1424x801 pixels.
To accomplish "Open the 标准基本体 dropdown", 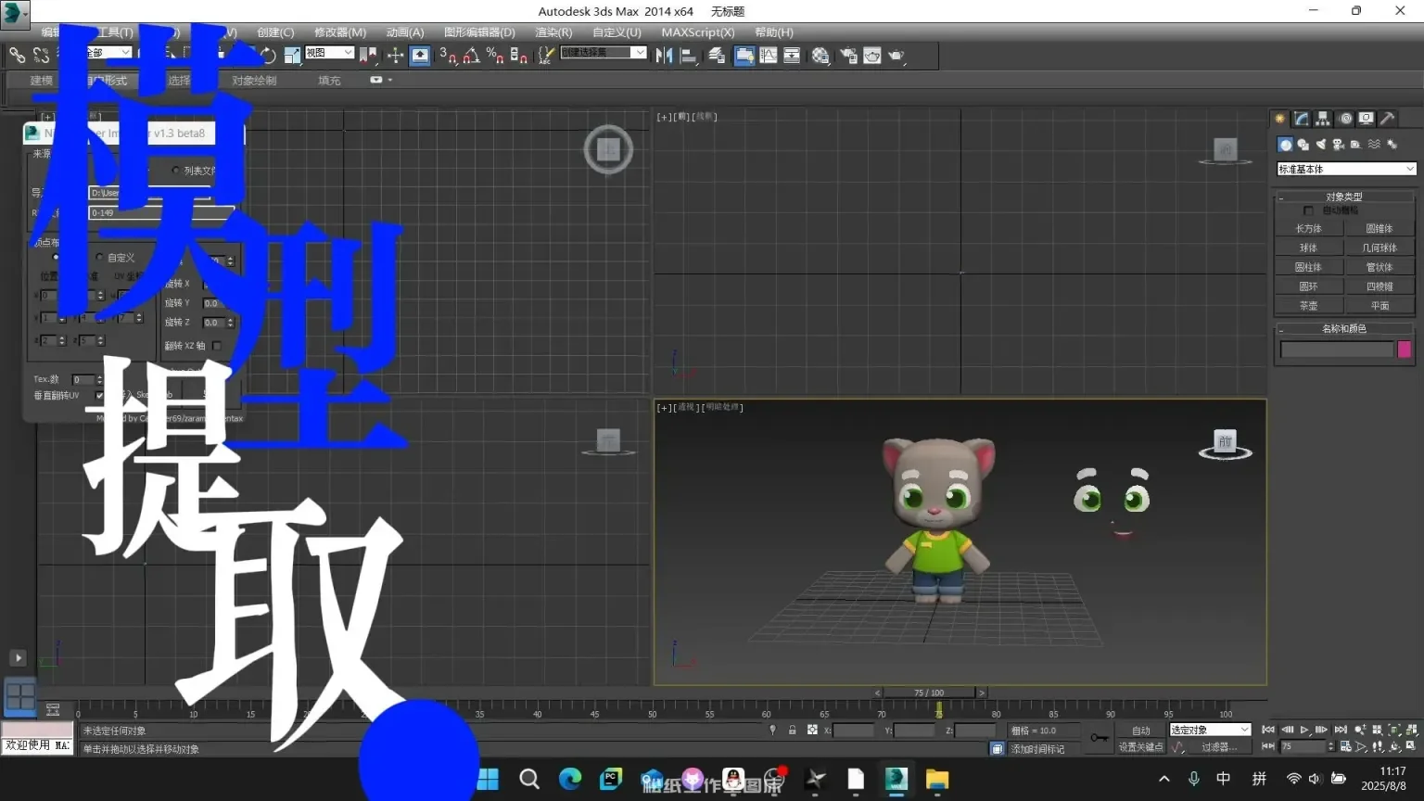I will [x=1344, y=169].
